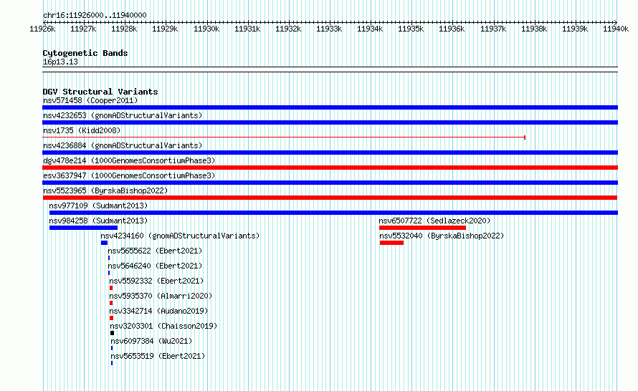The height and width of the screenshot is (391, 638).
Task: Click ruler position 11933k
Action: (x=329, y=29)
